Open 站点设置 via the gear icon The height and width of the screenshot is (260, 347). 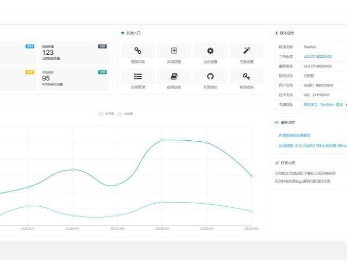tap(210, 51)
